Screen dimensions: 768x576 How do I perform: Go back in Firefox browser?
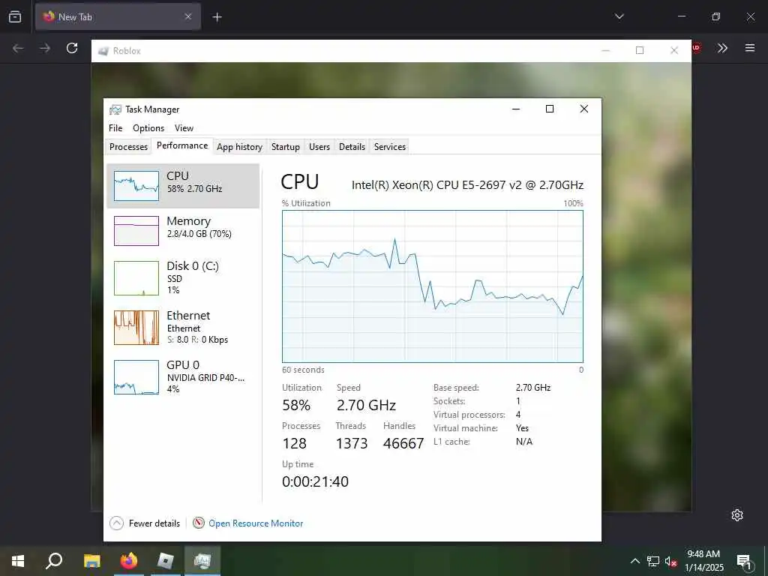(18, 48)
